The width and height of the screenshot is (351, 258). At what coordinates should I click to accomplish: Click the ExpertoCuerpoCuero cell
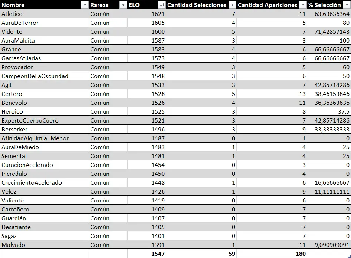tap(45, 121)
